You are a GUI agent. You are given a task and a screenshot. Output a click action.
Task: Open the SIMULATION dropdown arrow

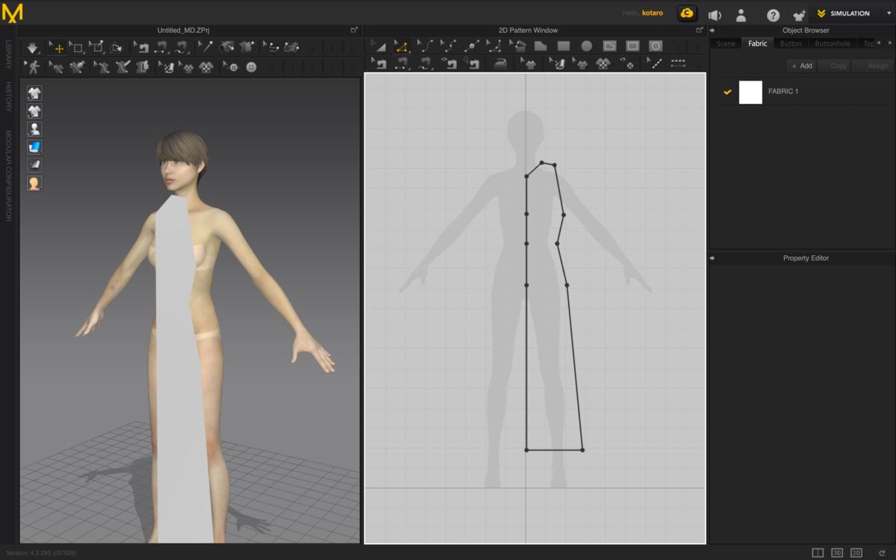[x=889, y=13]
